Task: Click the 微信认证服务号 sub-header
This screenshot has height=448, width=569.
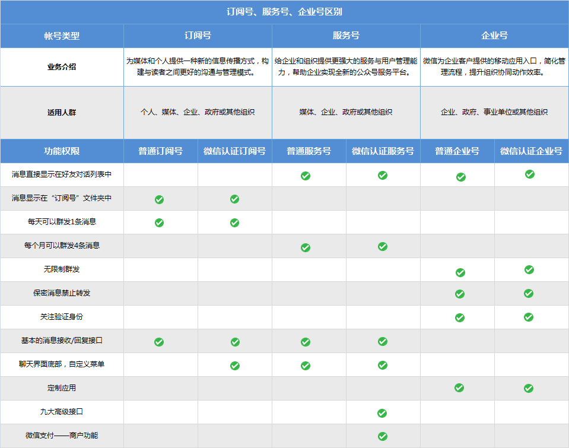Action: click(x=383, y=151)
